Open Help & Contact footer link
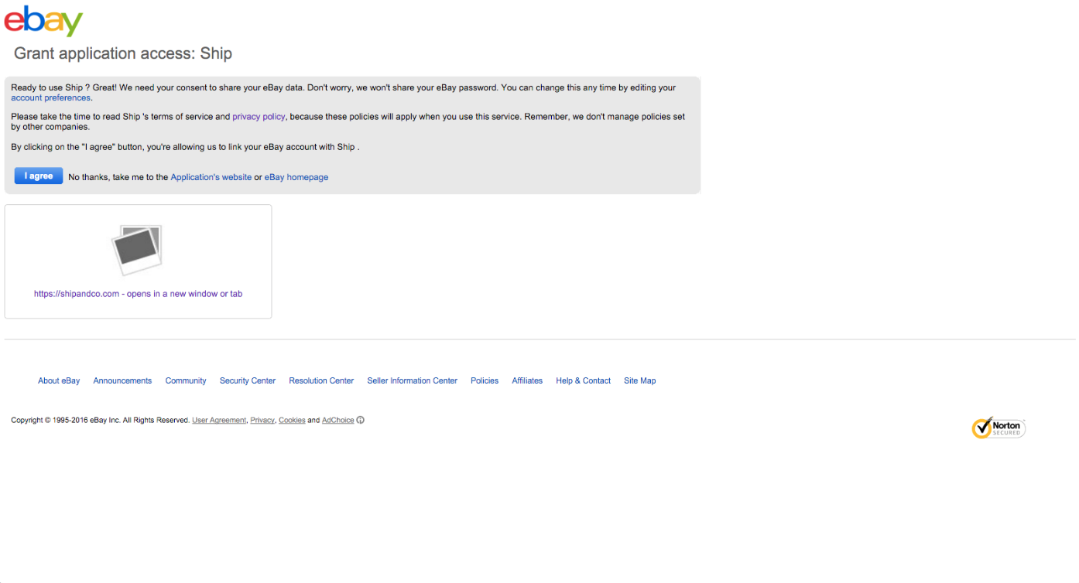Viewport: 1079px width, 583px height. coord(584,380)
